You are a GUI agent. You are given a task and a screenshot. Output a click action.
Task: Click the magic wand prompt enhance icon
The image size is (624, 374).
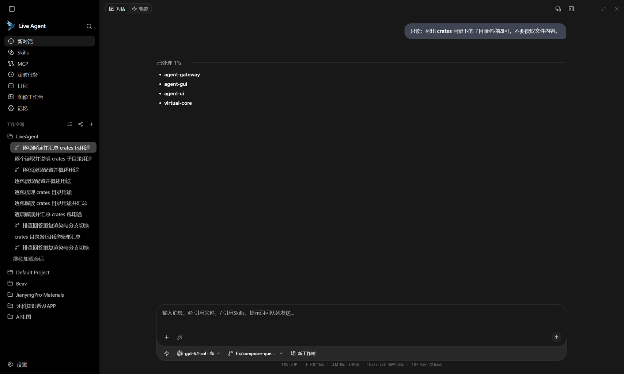point(180,337)
